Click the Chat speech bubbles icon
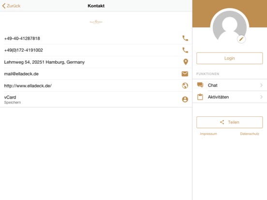This screenshot has height=200, width=267. 200,85
